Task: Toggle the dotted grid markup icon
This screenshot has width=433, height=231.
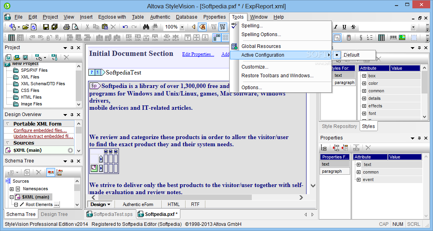Action: click(225, 38)
